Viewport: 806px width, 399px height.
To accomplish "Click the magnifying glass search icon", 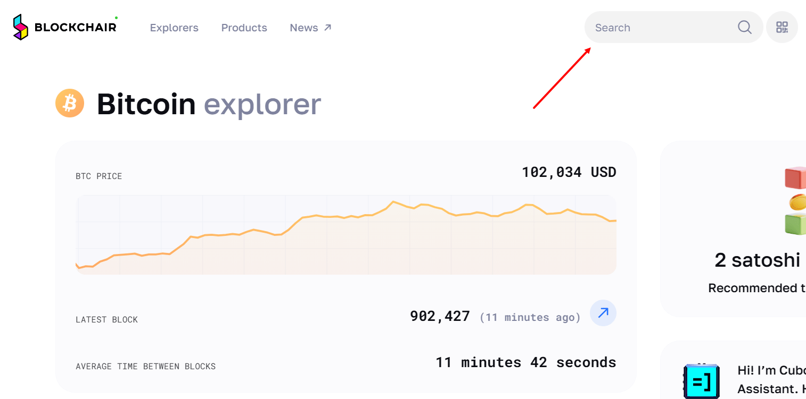I will pyautogui.click(x=745, y=27).
